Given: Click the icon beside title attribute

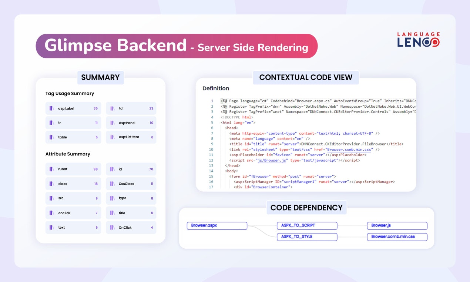Looking at the screenshot, I should click(x=113, y=213).
